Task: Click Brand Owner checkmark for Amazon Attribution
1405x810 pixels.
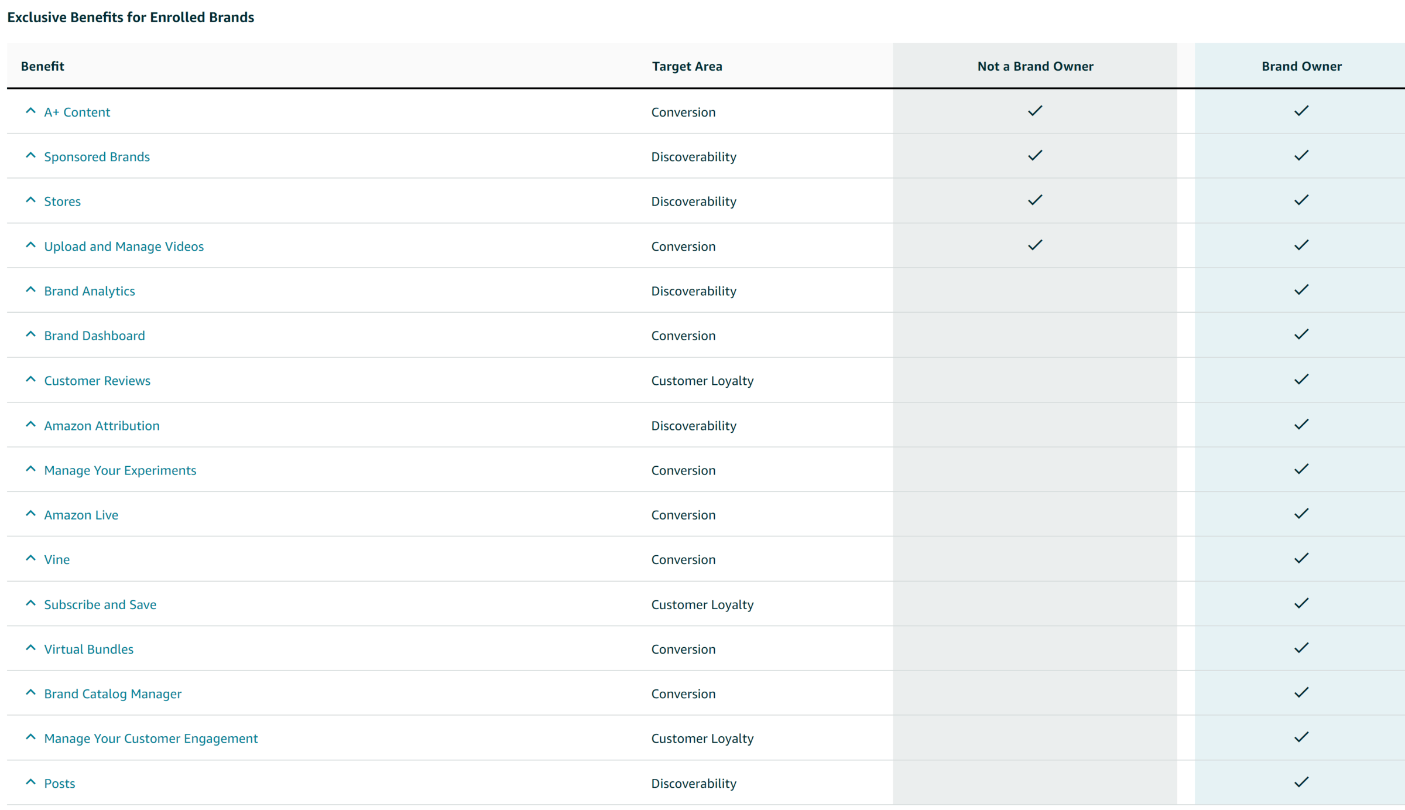Action: pyautogui.click(x=1301, y=424)
